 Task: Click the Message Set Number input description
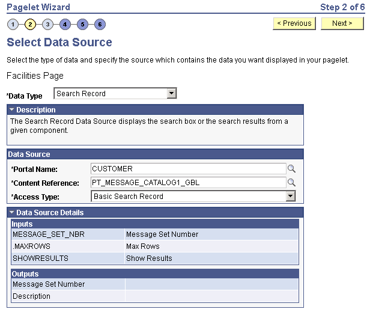[162, 234]
